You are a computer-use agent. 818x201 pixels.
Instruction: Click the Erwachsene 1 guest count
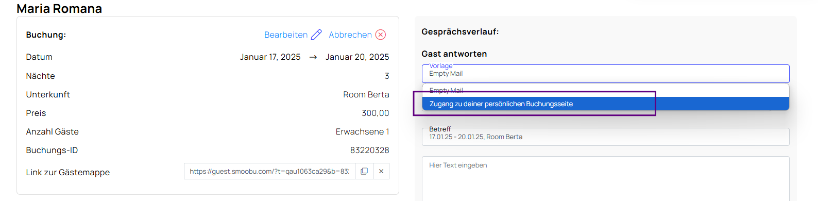point(362,131)
